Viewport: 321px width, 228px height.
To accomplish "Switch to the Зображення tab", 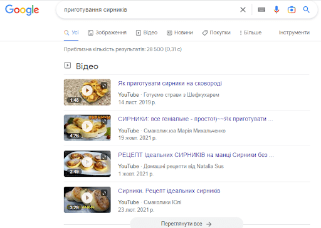I will (107, 32).
